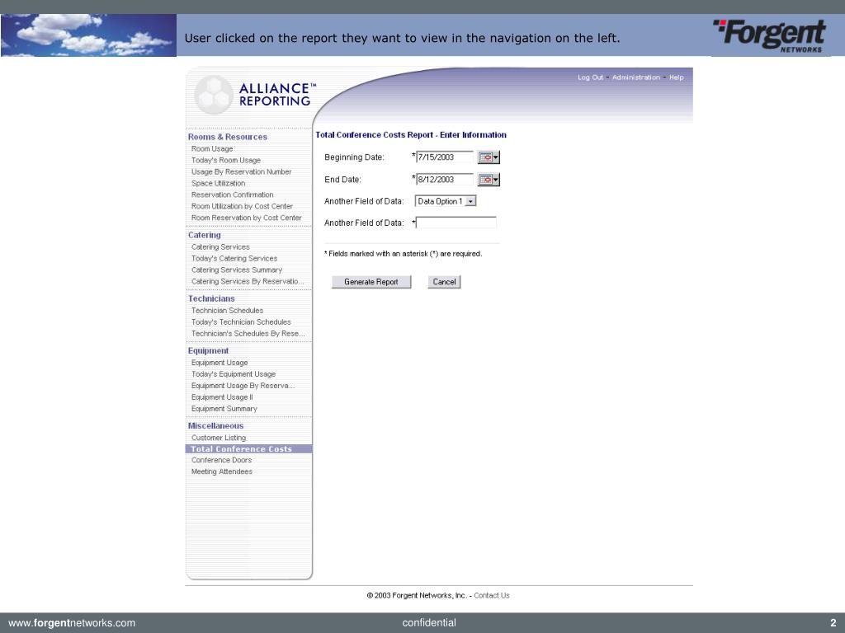The width and height of the screenshot is (845, 633).
Task: Open the Conference Doors report
Action: (221, 460)
